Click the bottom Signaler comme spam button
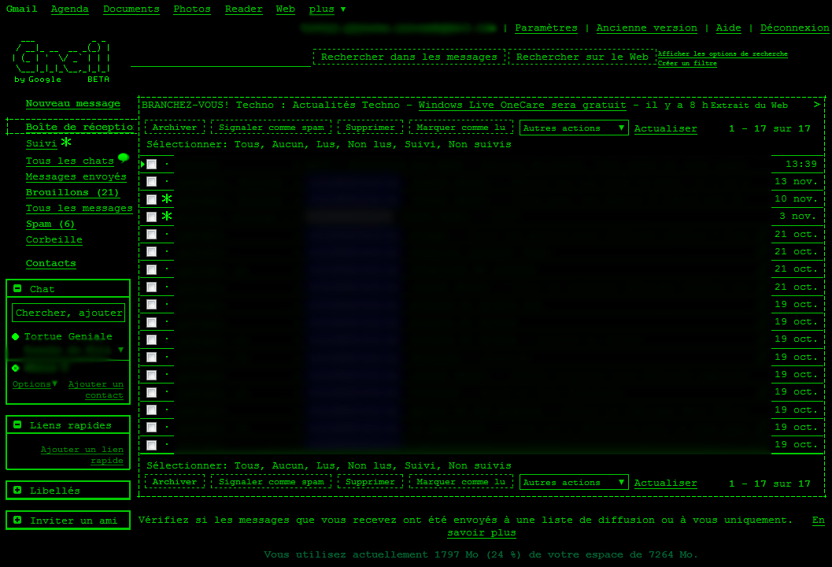832x567 pixels. coord(271,482)
